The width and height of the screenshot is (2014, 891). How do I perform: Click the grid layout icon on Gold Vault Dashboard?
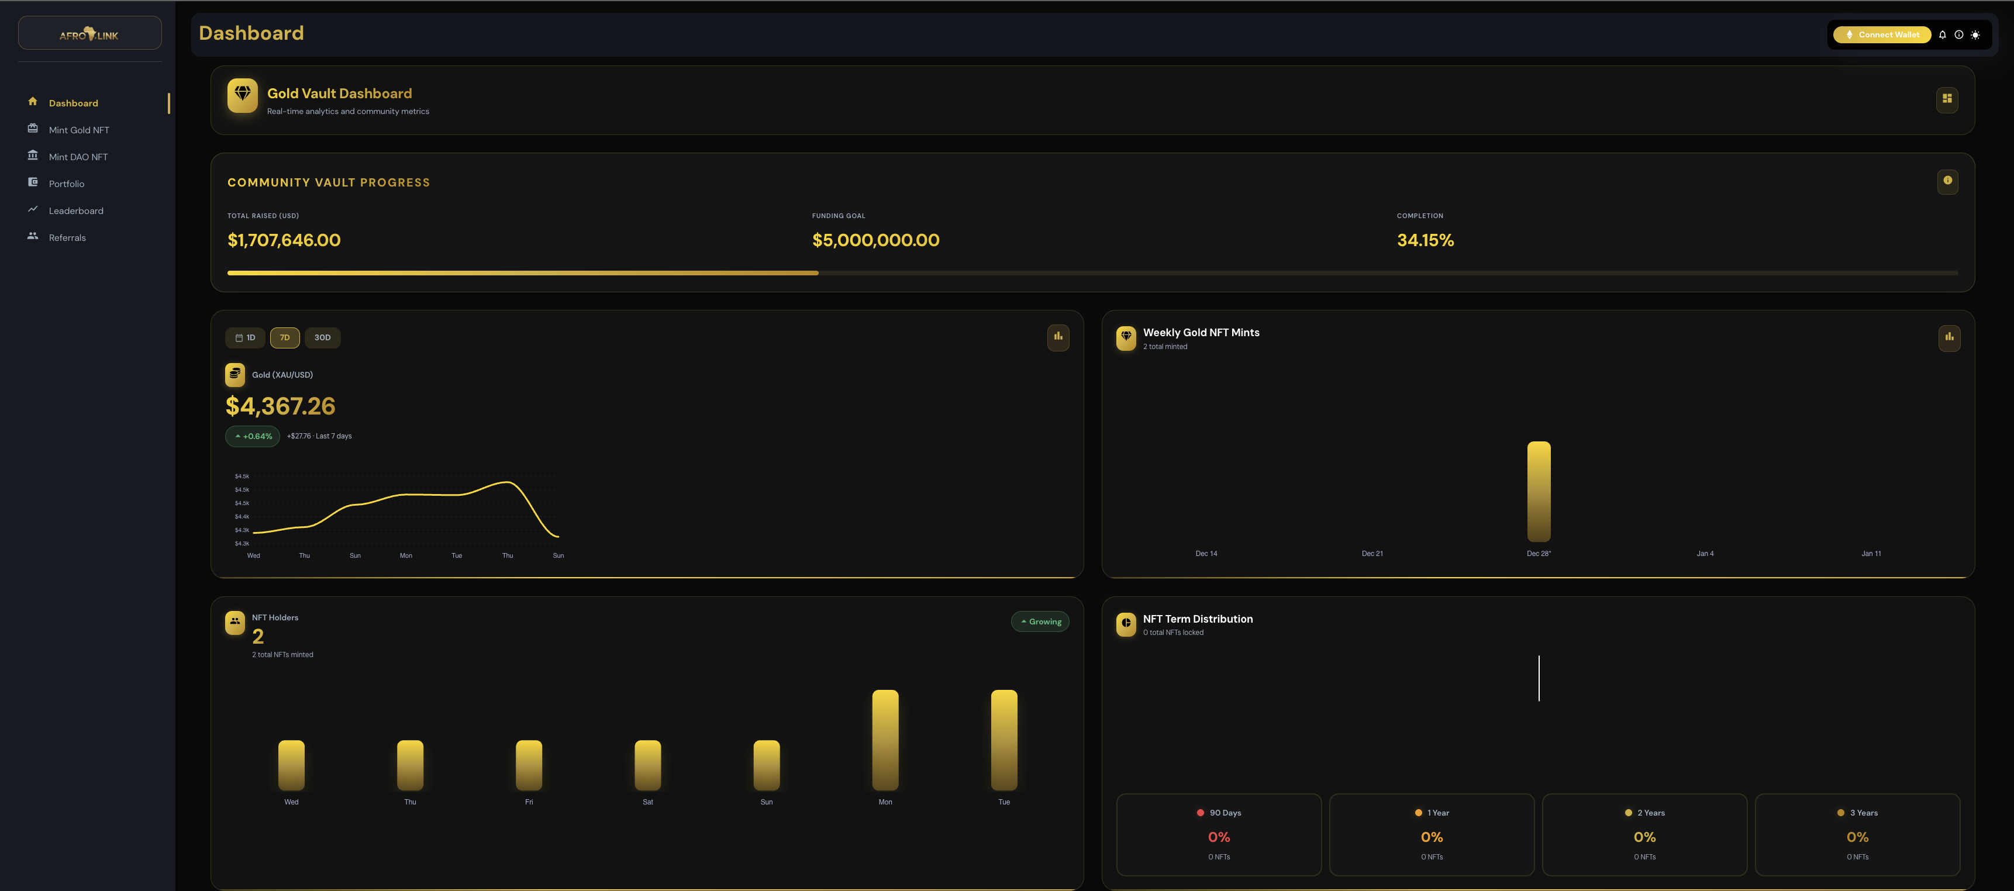coord(1949,99)
